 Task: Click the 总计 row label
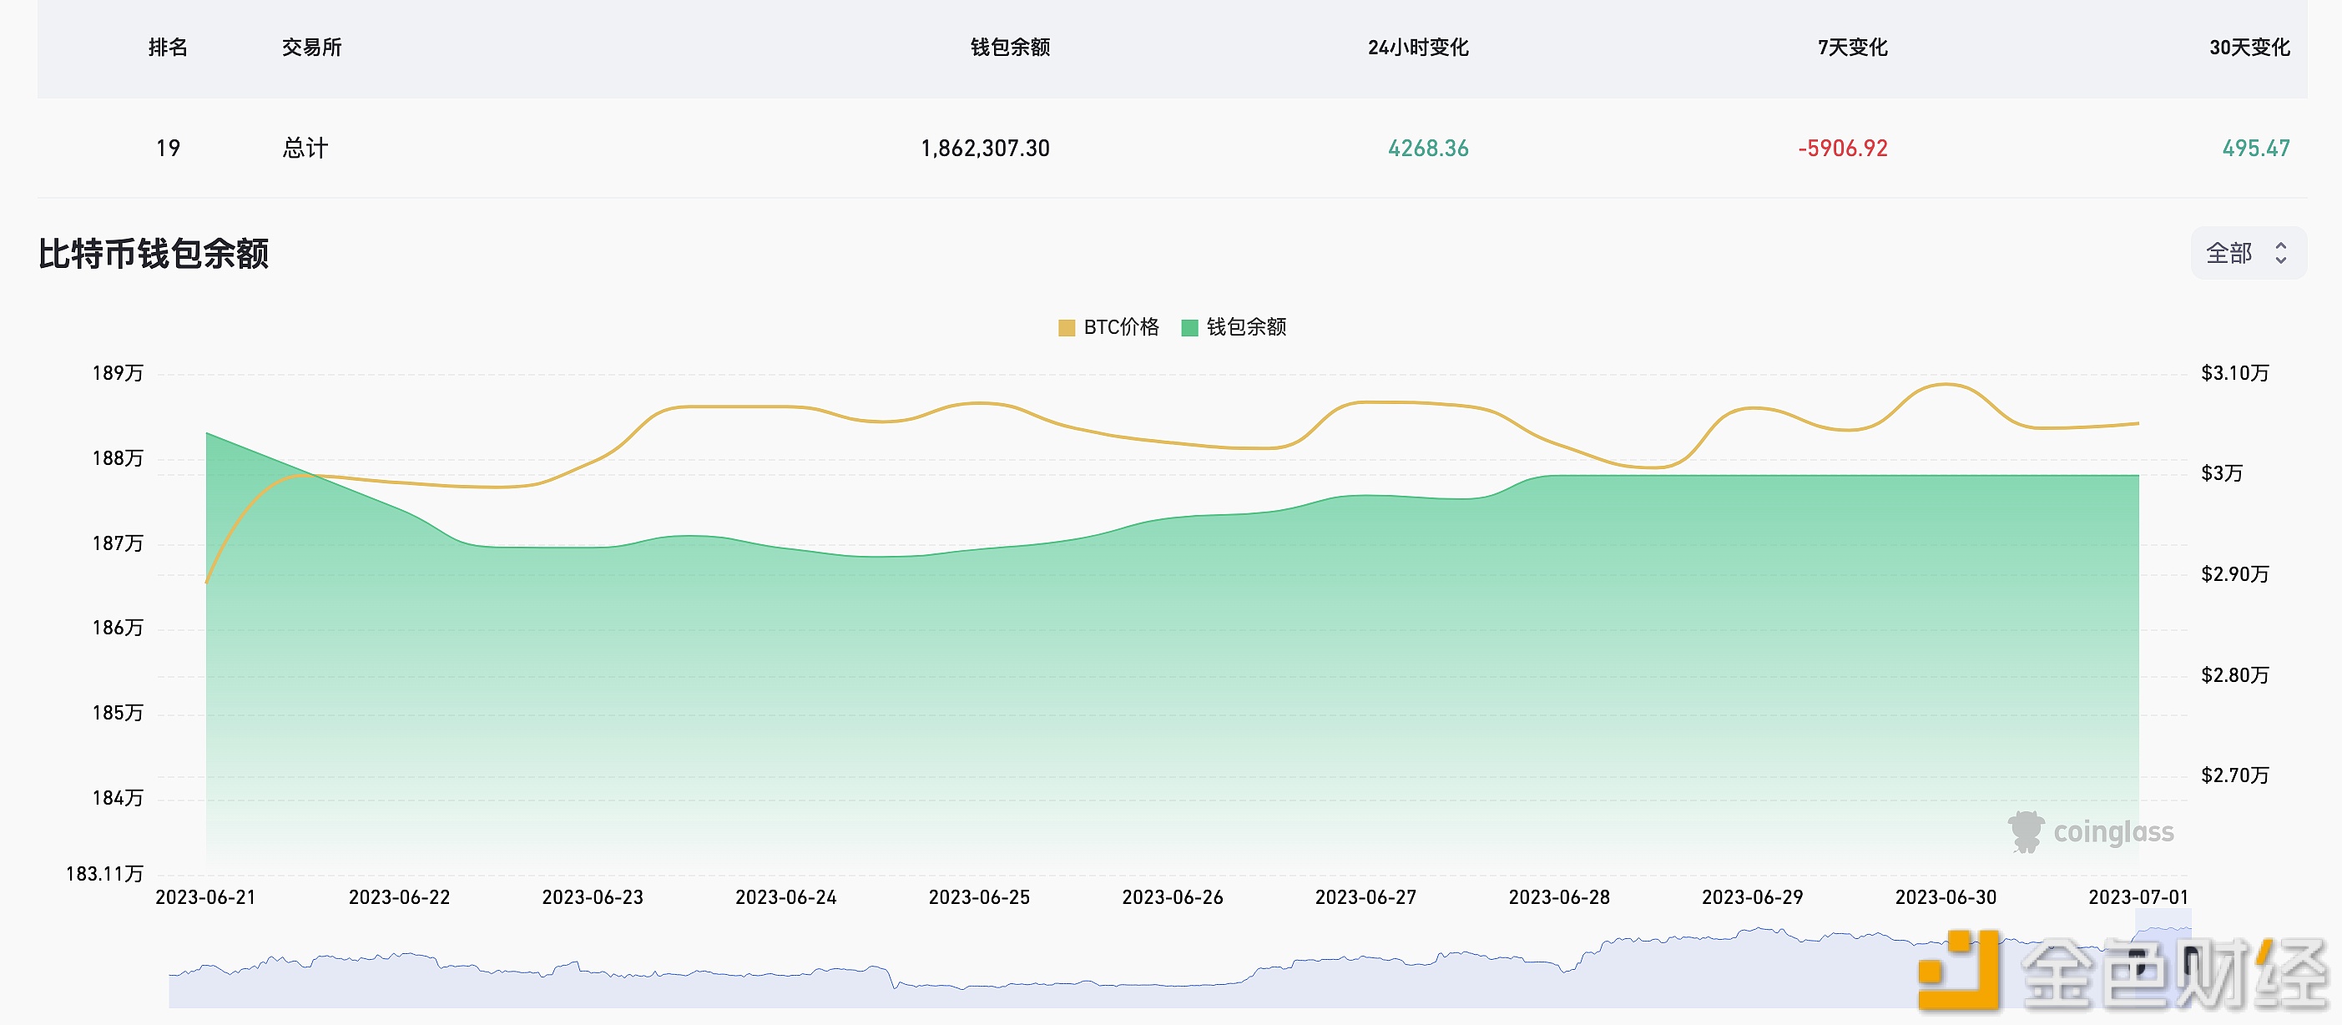click(x=305, y=149)
